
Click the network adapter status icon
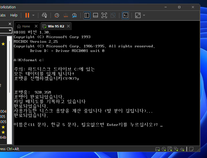coord(176,149)
